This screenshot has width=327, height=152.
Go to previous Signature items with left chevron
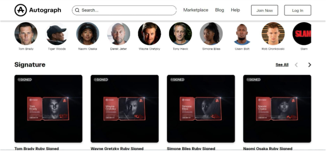pyautogui.click(x=296, y=65)
